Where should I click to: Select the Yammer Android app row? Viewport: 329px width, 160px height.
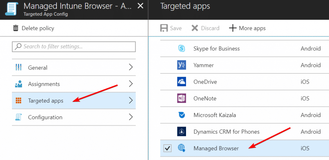coord(244,65)
